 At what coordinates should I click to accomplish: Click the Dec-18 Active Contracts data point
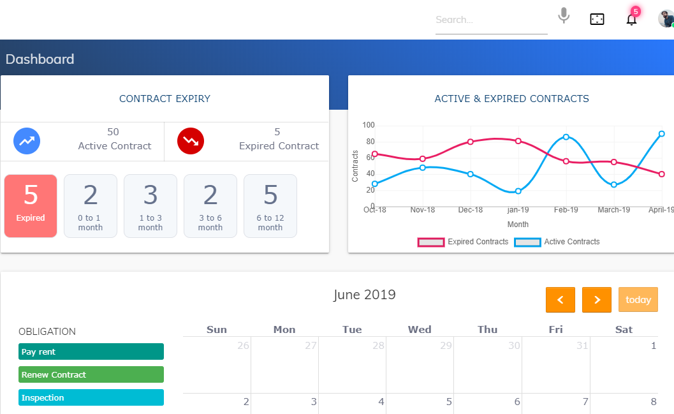coord(471,174)
